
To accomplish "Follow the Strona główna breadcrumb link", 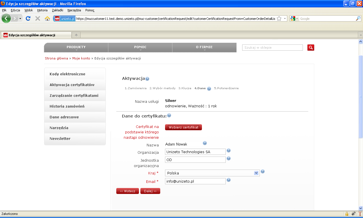I will (x=56, y=58).
